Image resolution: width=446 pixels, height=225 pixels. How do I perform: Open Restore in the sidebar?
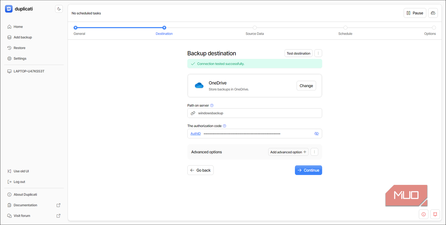click(20, 48)
